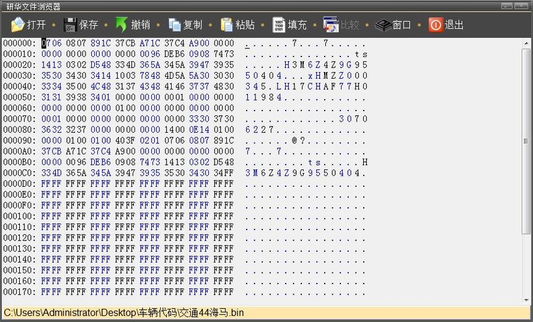
Task: Click the last FFFF word in row 000120
Action: (224, 238)
